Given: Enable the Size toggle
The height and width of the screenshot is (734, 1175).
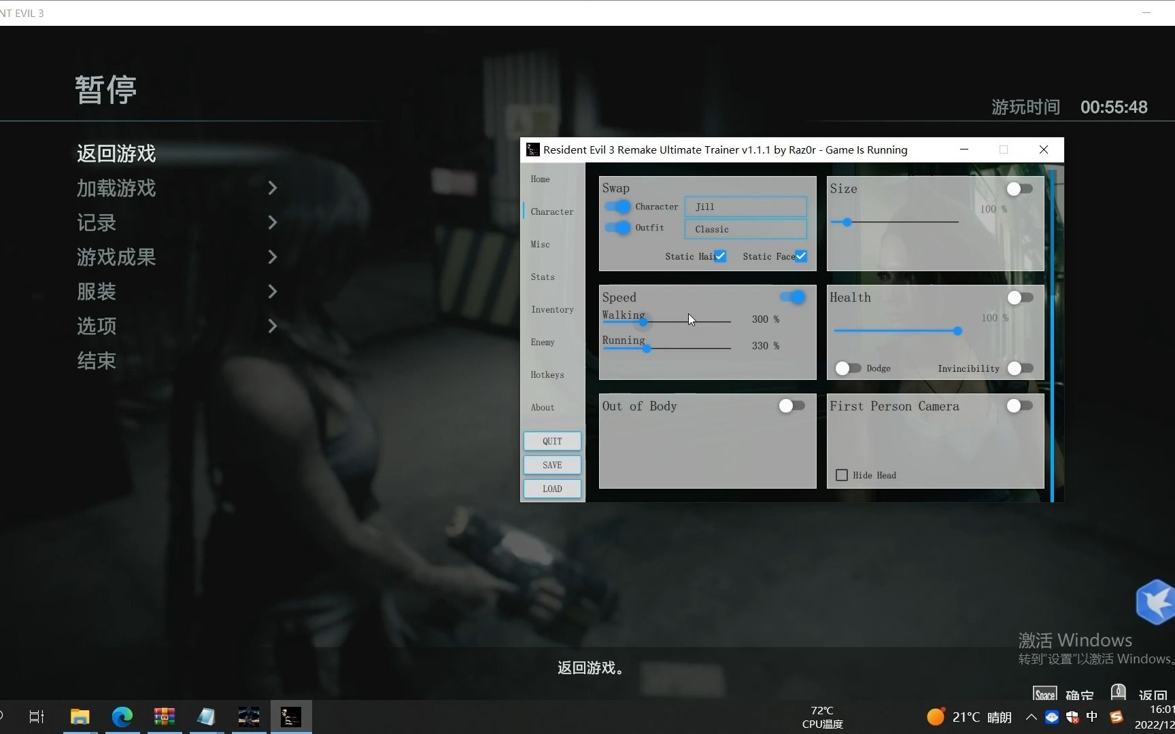Looking at the screenshot, I should coord(1020,189).
